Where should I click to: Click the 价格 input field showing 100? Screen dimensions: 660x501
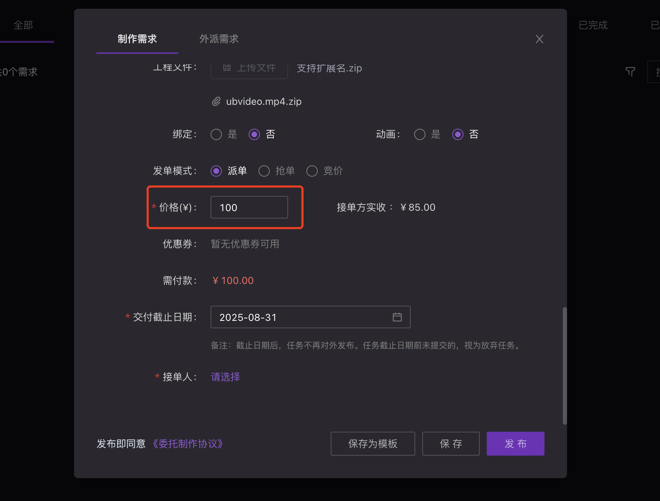[249, 207]
